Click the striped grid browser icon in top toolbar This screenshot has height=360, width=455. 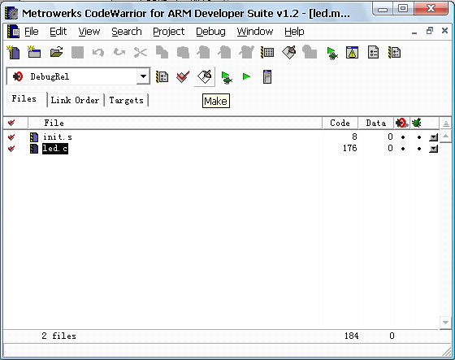point(267,53)
